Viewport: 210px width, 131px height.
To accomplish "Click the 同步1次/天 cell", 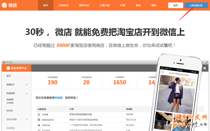I will tap(131, 120).
